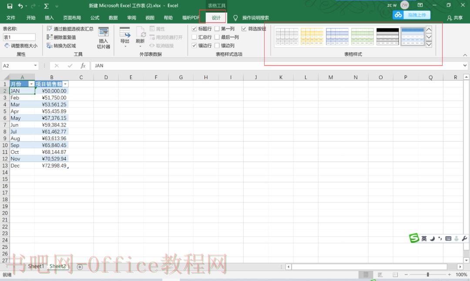Toggle the ribbon display options icon

420,5
